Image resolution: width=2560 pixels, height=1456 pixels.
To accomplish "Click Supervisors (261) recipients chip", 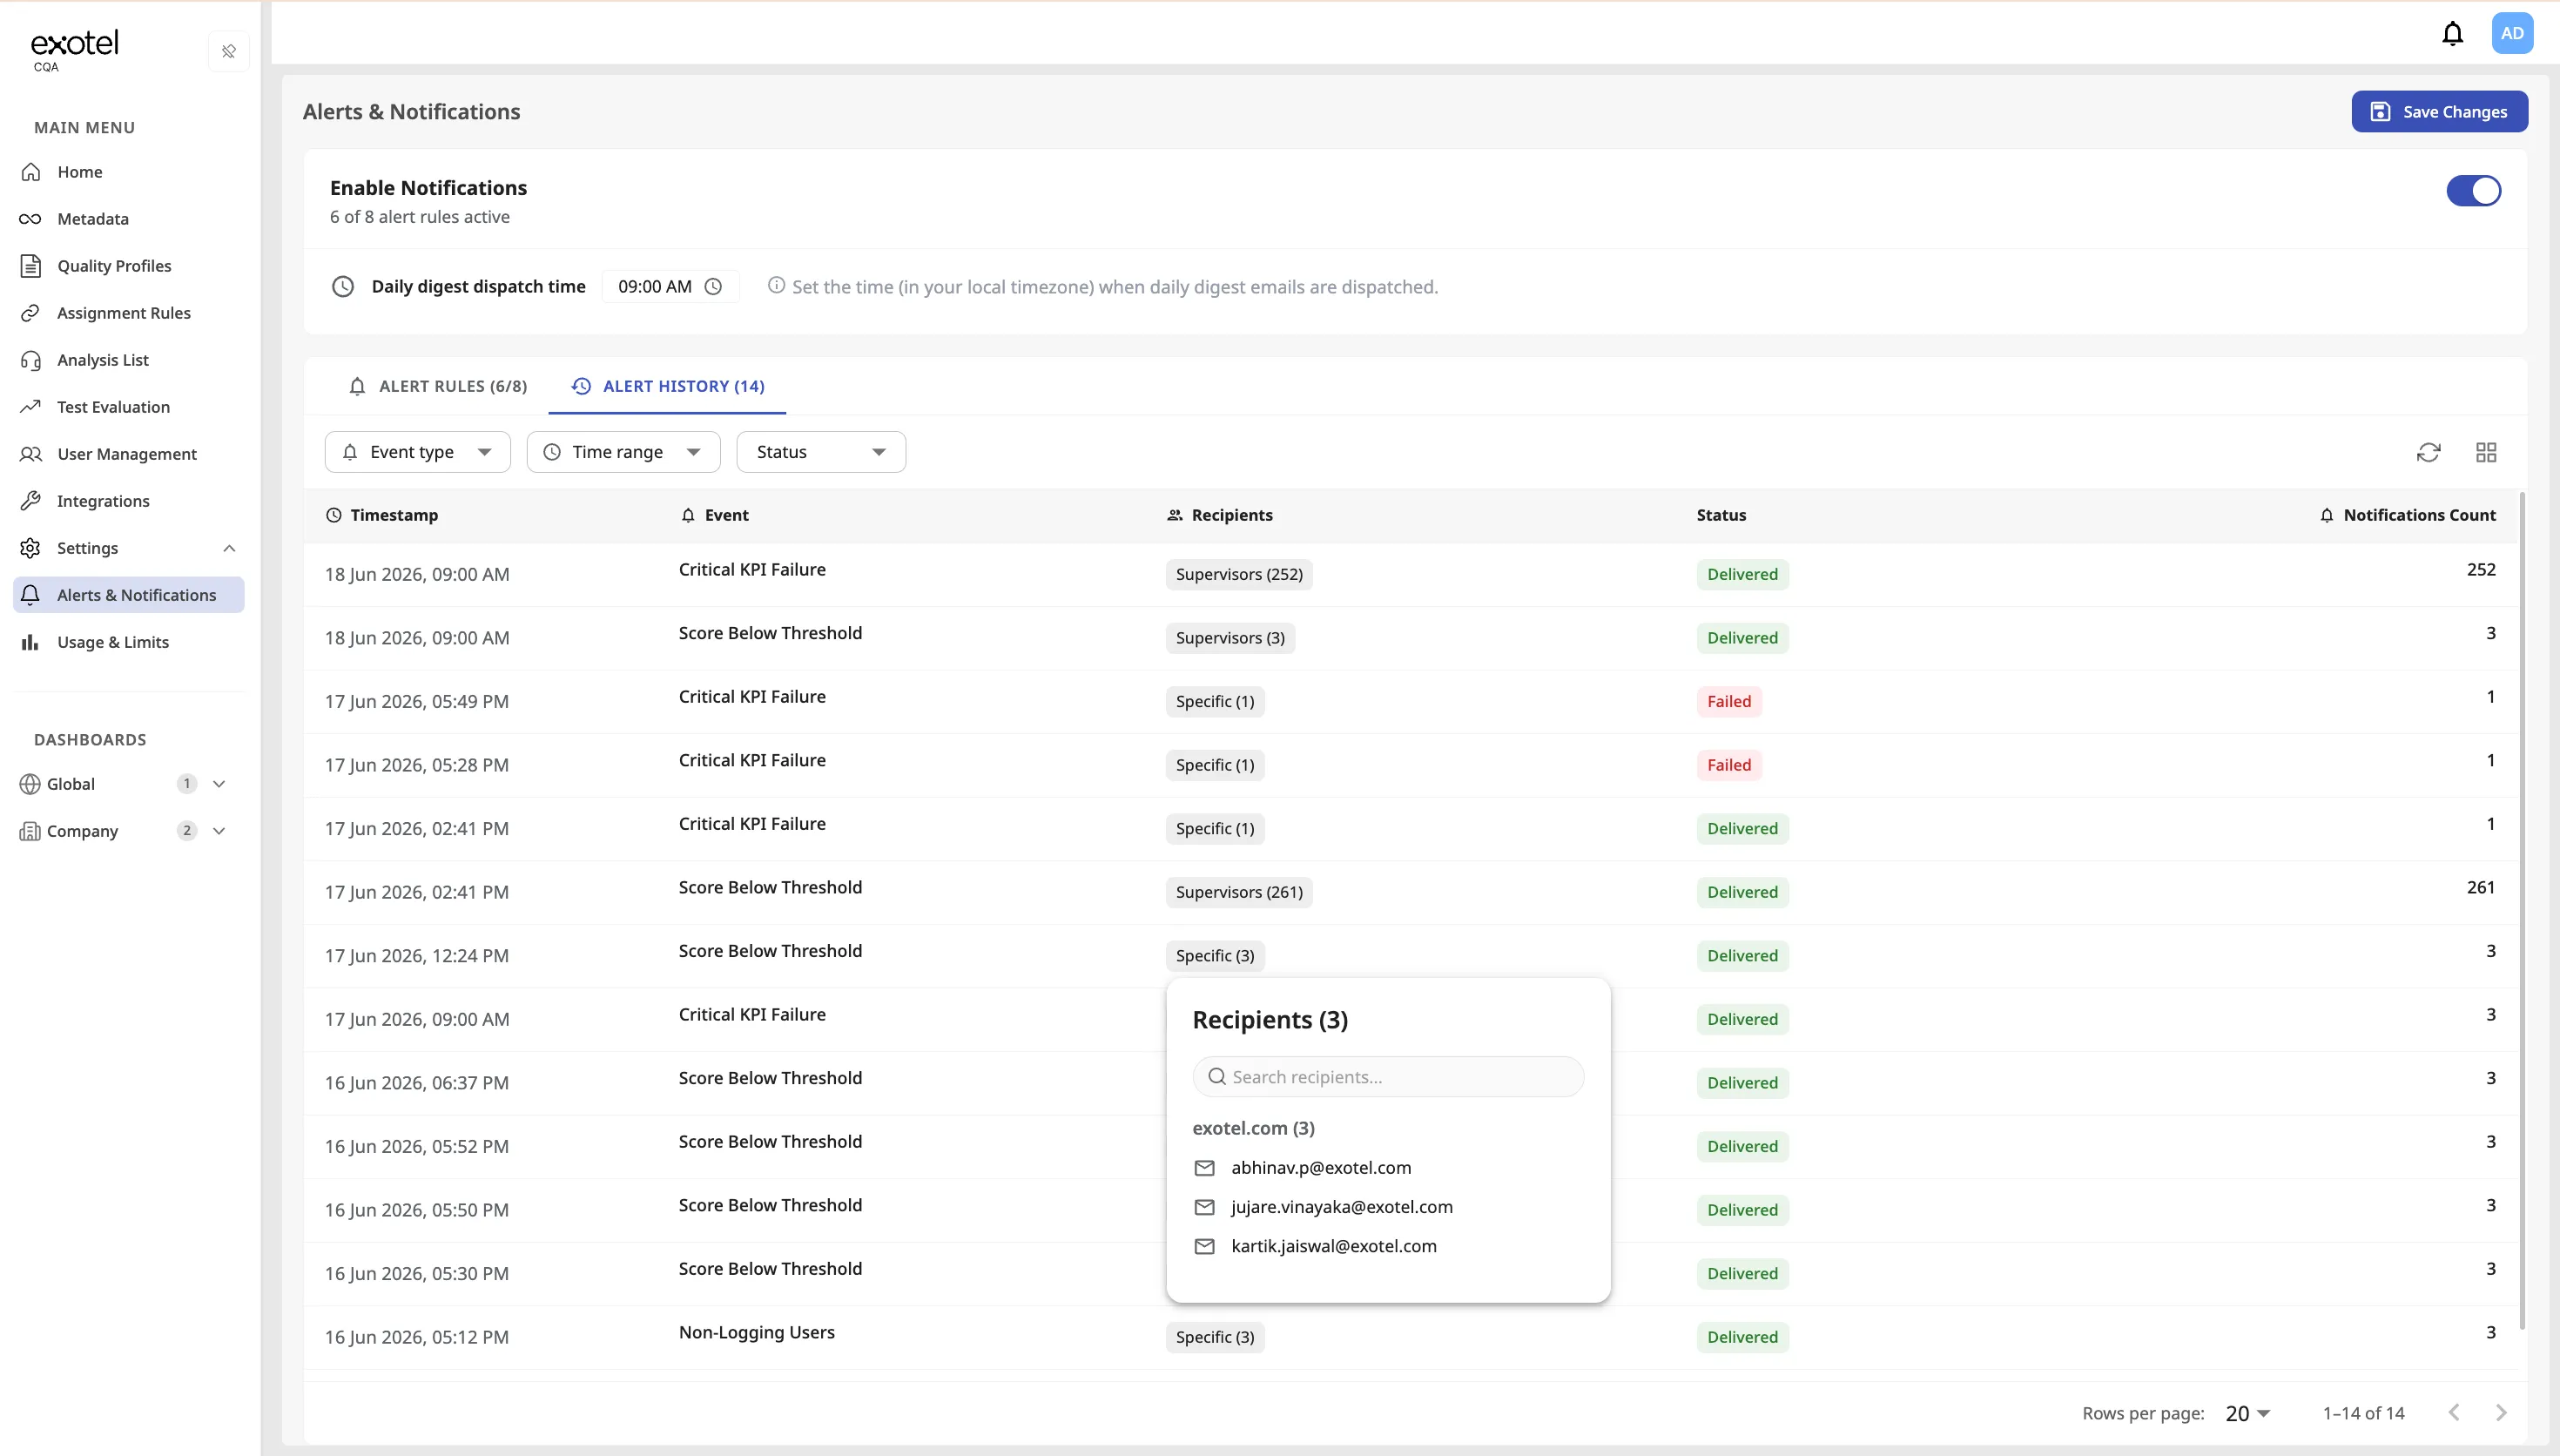I will click(1238, 893).
